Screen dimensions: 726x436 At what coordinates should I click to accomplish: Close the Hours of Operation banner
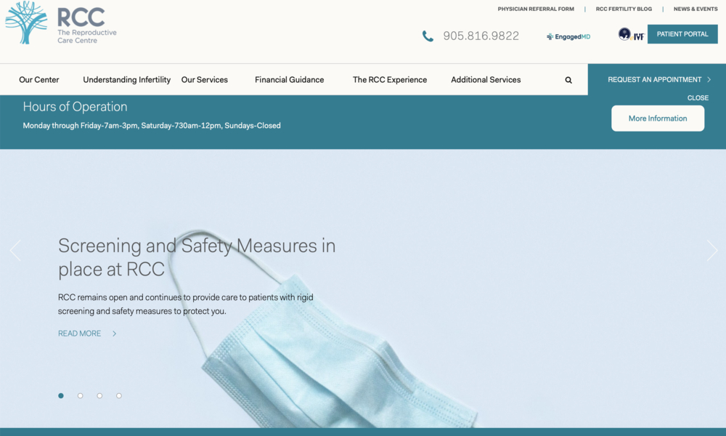(698, 98)
